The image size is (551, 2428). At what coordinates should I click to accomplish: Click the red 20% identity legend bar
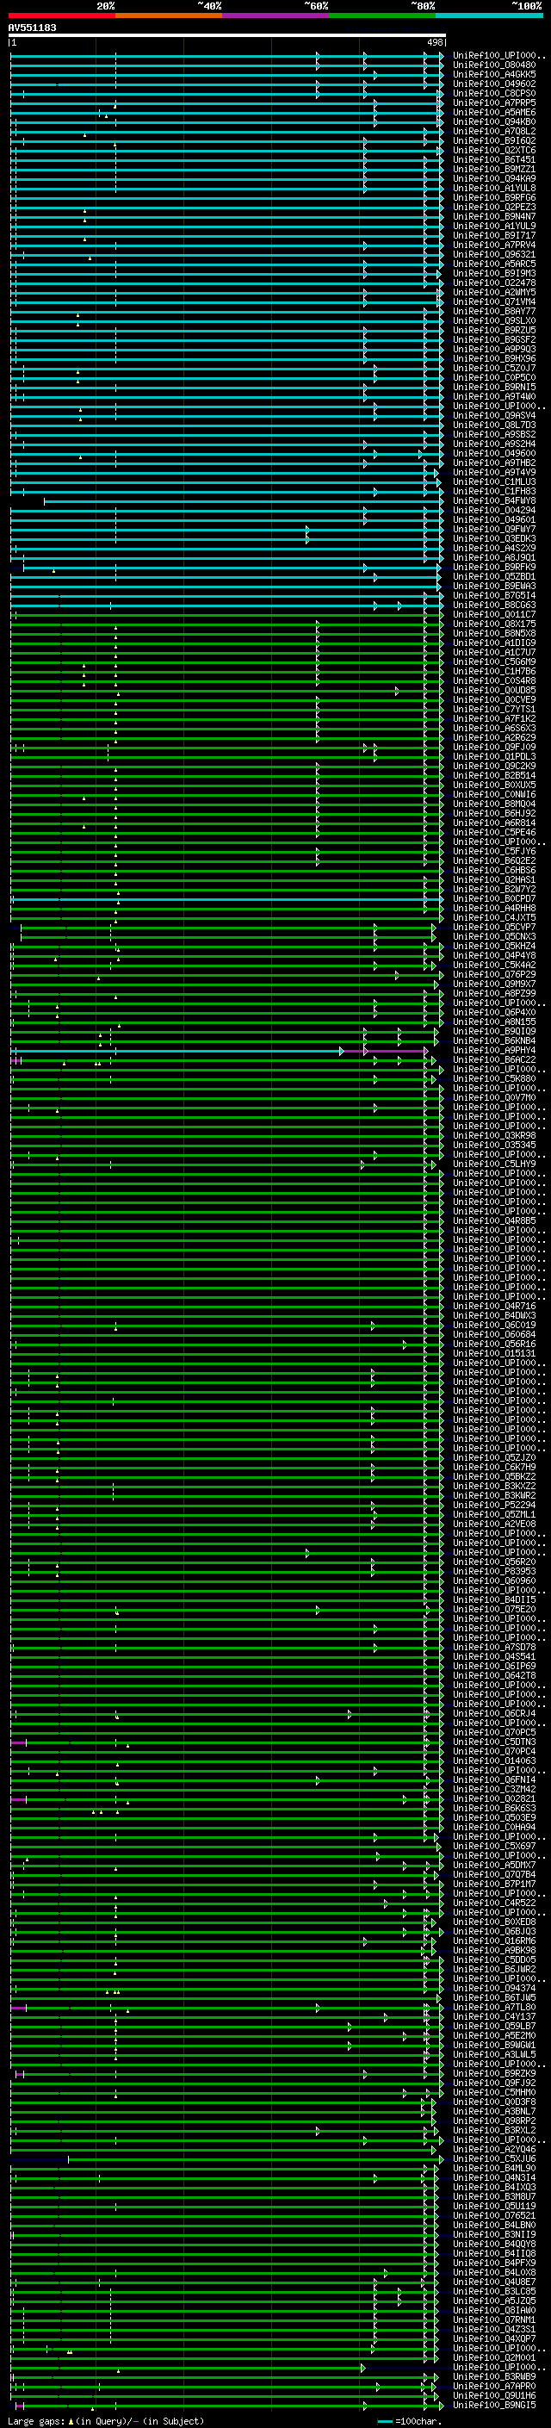point(62,16)
